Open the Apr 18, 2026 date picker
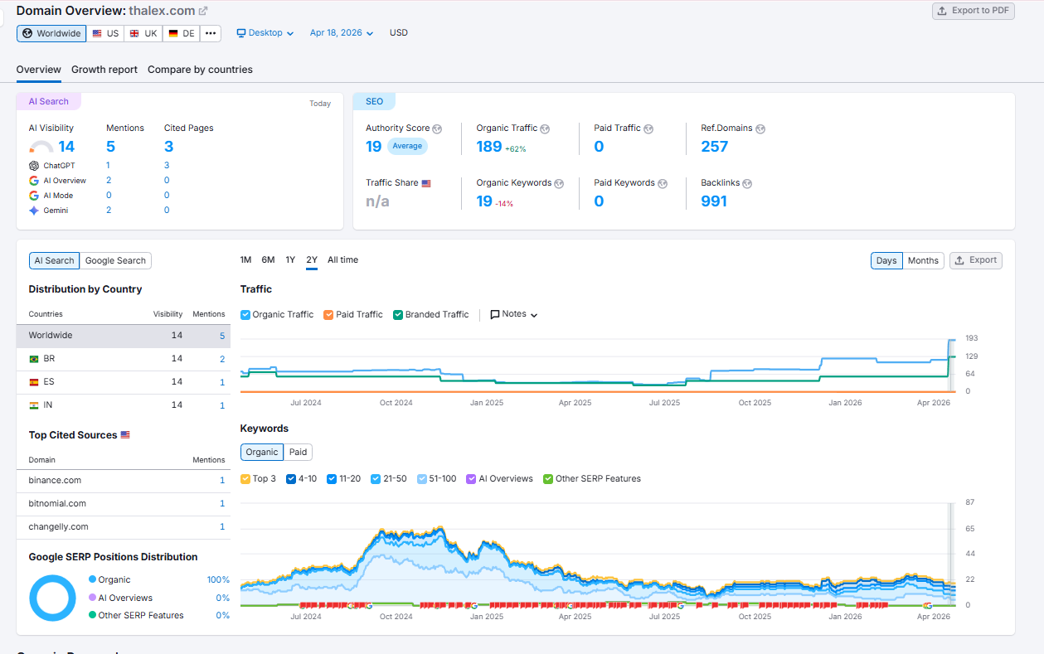Viewport: 1044px width, 654px height. [x=342, y=33]
